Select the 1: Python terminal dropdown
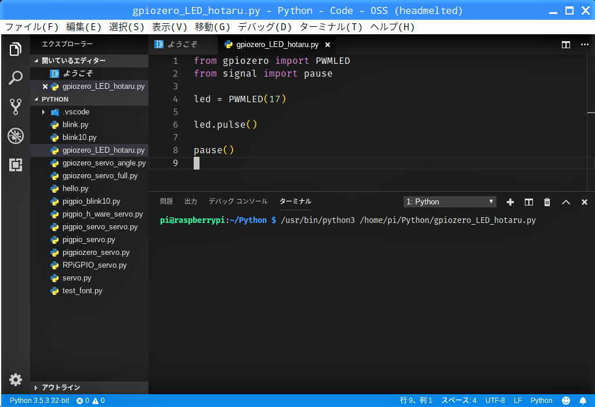 click(449, 202)
